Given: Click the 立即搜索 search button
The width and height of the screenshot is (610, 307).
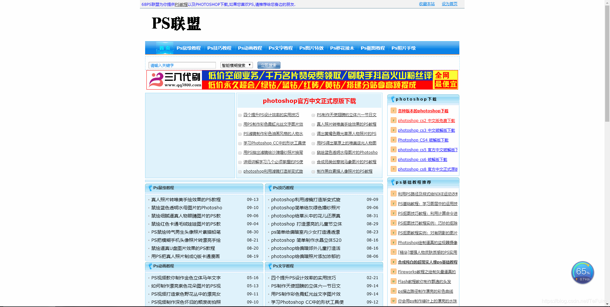Looking at the screenshot, I should (269, 65).
